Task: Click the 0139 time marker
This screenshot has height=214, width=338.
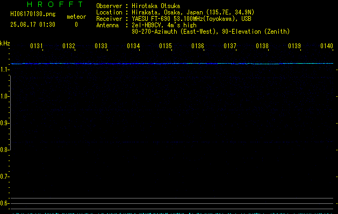Action: (x=294, y=46)
